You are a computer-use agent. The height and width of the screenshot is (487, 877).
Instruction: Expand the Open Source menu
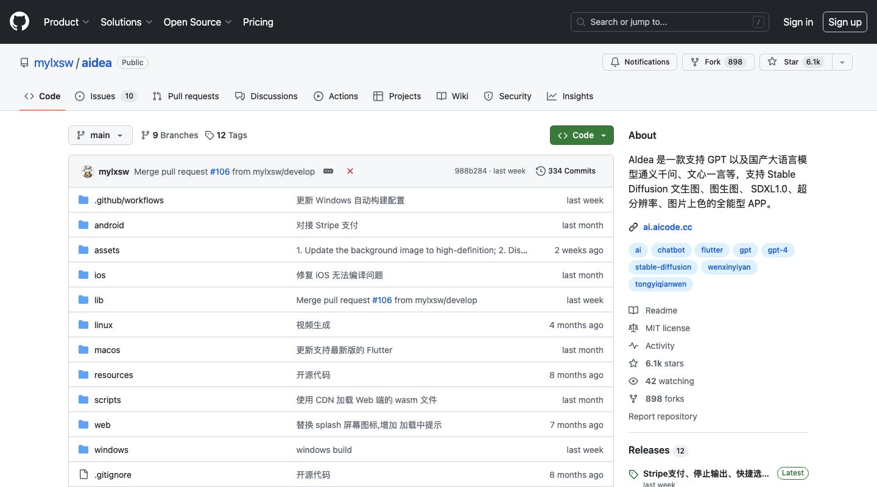click(198, 22)
